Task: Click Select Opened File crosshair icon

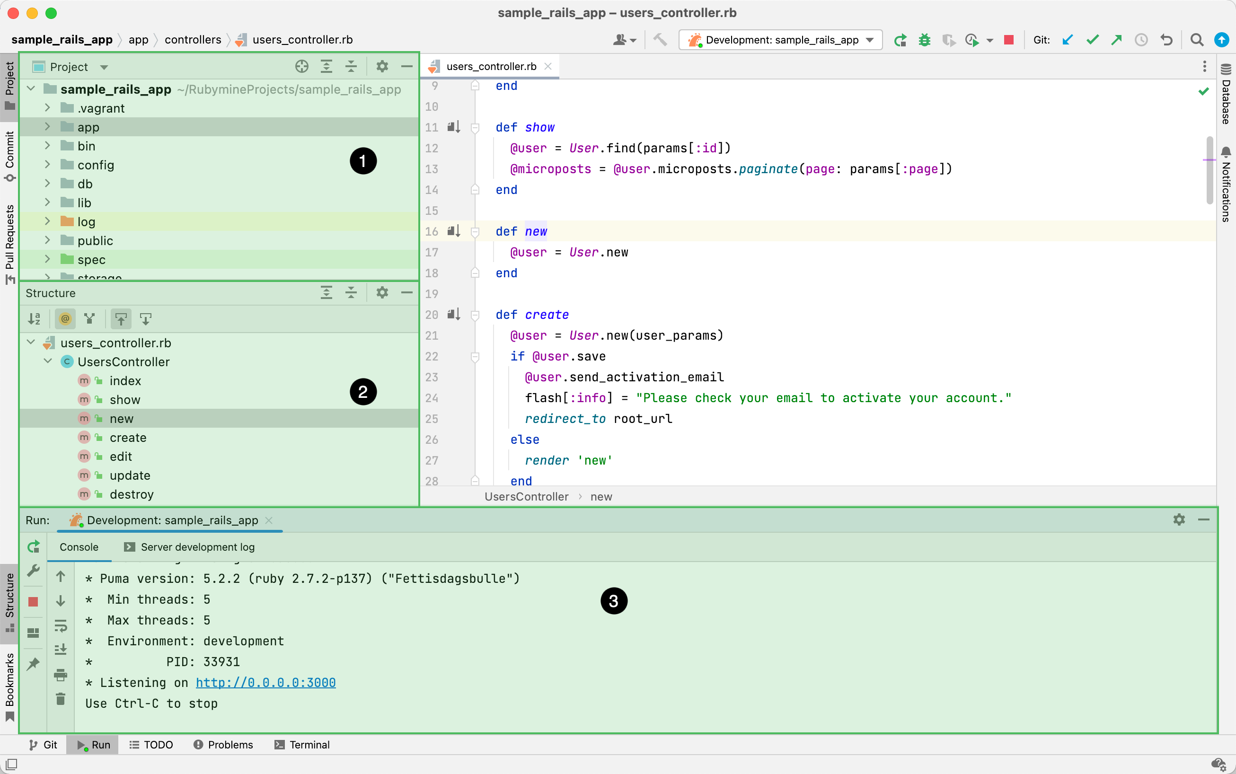Action: tap(301, 67)
